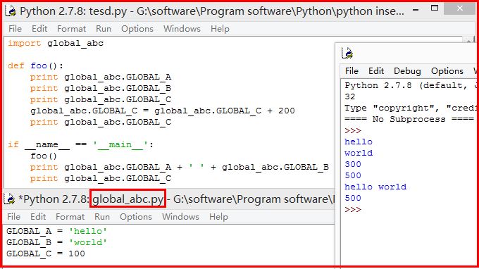Open Edit menu in Python Shell window
Viewport: 479px width, 269px height.
376,71
